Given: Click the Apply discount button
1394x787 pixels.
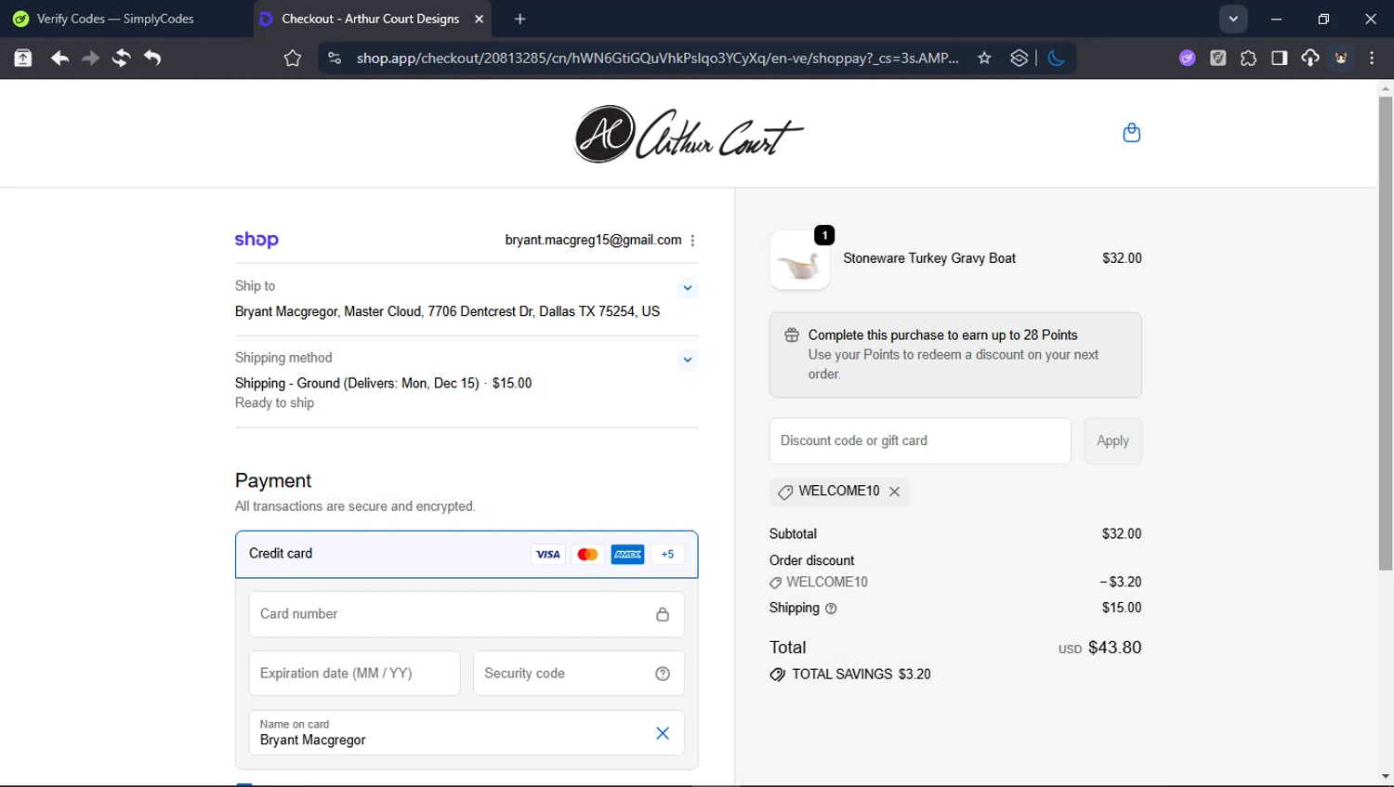Looking at the screenshot, I should (x=1112, y=441).
